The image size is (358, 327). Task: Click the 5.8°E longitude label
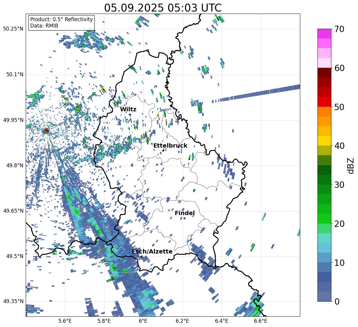104,321
